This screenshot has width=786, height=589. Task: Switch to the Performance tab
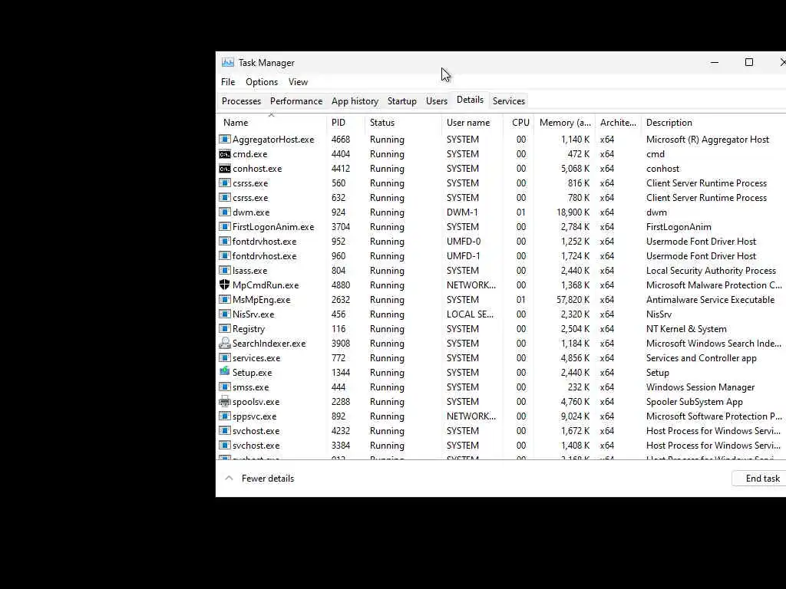[296, 100]
